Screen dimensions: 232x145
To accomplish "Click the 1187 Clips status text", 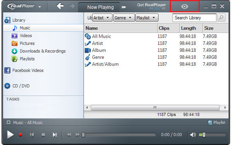I will pyautogui.click(x=166, y=114).
